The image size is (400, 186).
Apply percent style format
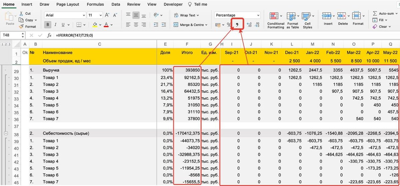(x=229, y=25)
